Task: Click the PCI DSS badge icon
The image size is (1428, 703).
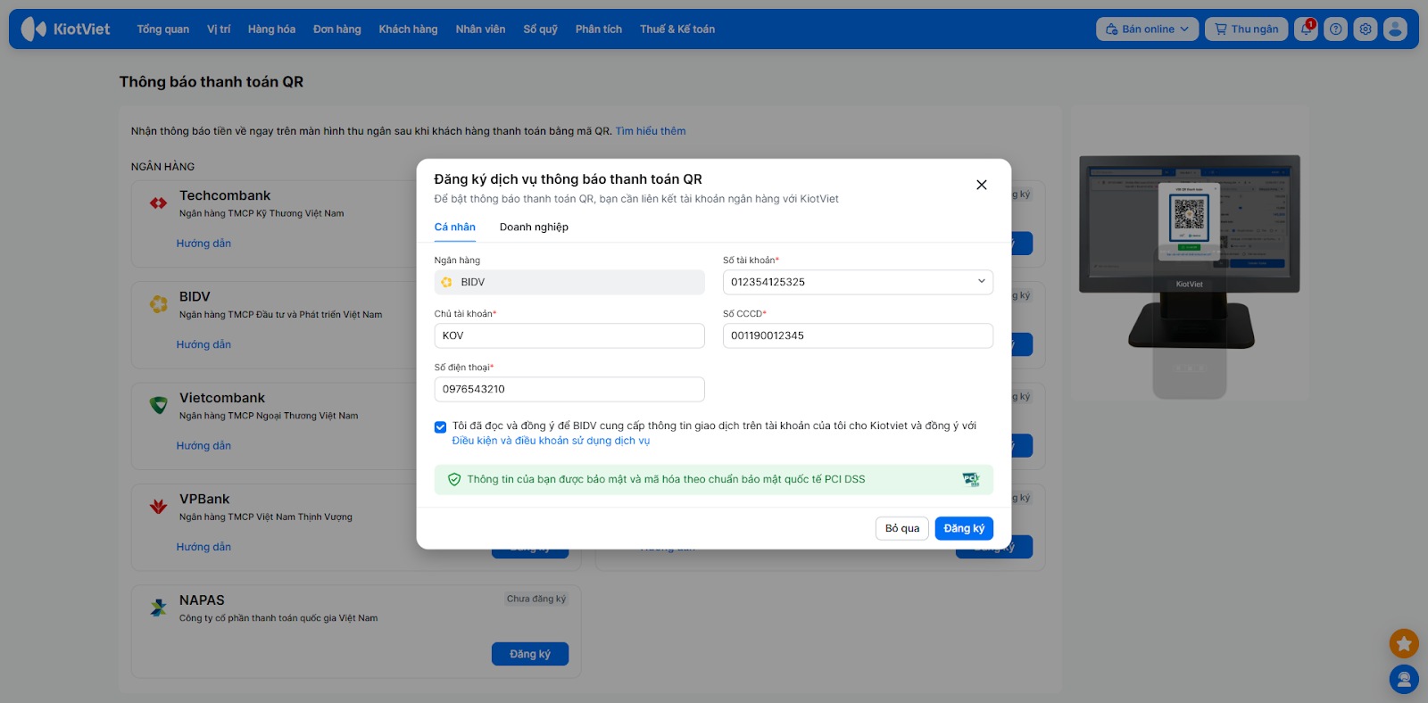Action: pos(971,480)
